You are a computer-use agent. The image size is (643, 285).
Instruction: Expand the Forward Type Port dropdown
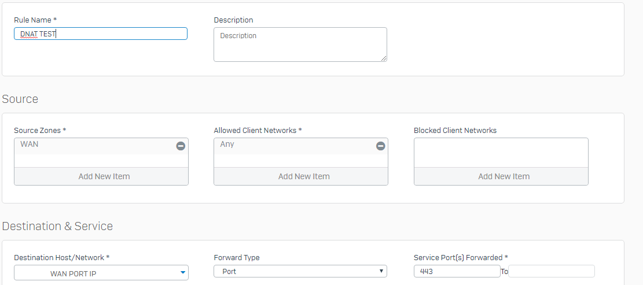(300, 271)
